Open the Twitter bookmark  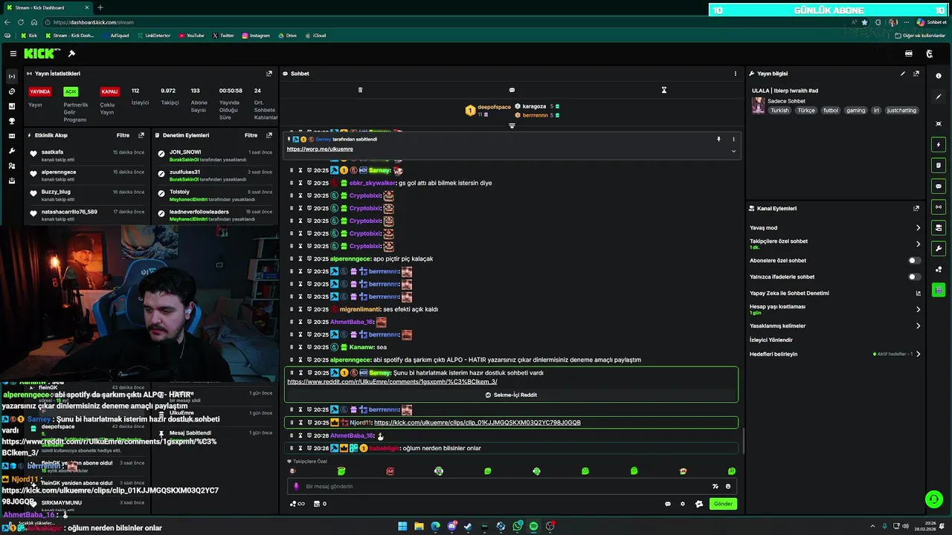(x=223, y=36)
